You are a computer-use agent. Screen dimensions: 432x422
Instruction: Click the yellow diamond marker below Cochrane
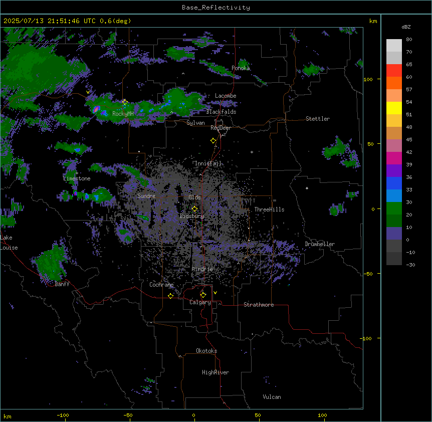coord(170,296)
